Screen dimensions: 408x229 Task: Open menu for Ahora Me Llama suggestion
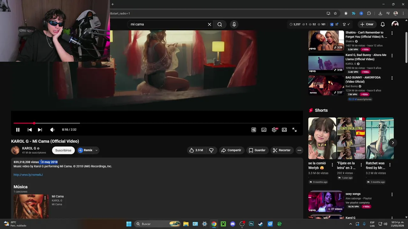tap(392, 55)
